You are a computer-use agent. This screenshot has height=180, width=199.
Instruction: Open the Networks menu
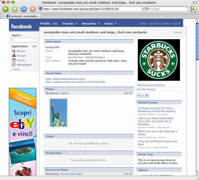(89, 24)
